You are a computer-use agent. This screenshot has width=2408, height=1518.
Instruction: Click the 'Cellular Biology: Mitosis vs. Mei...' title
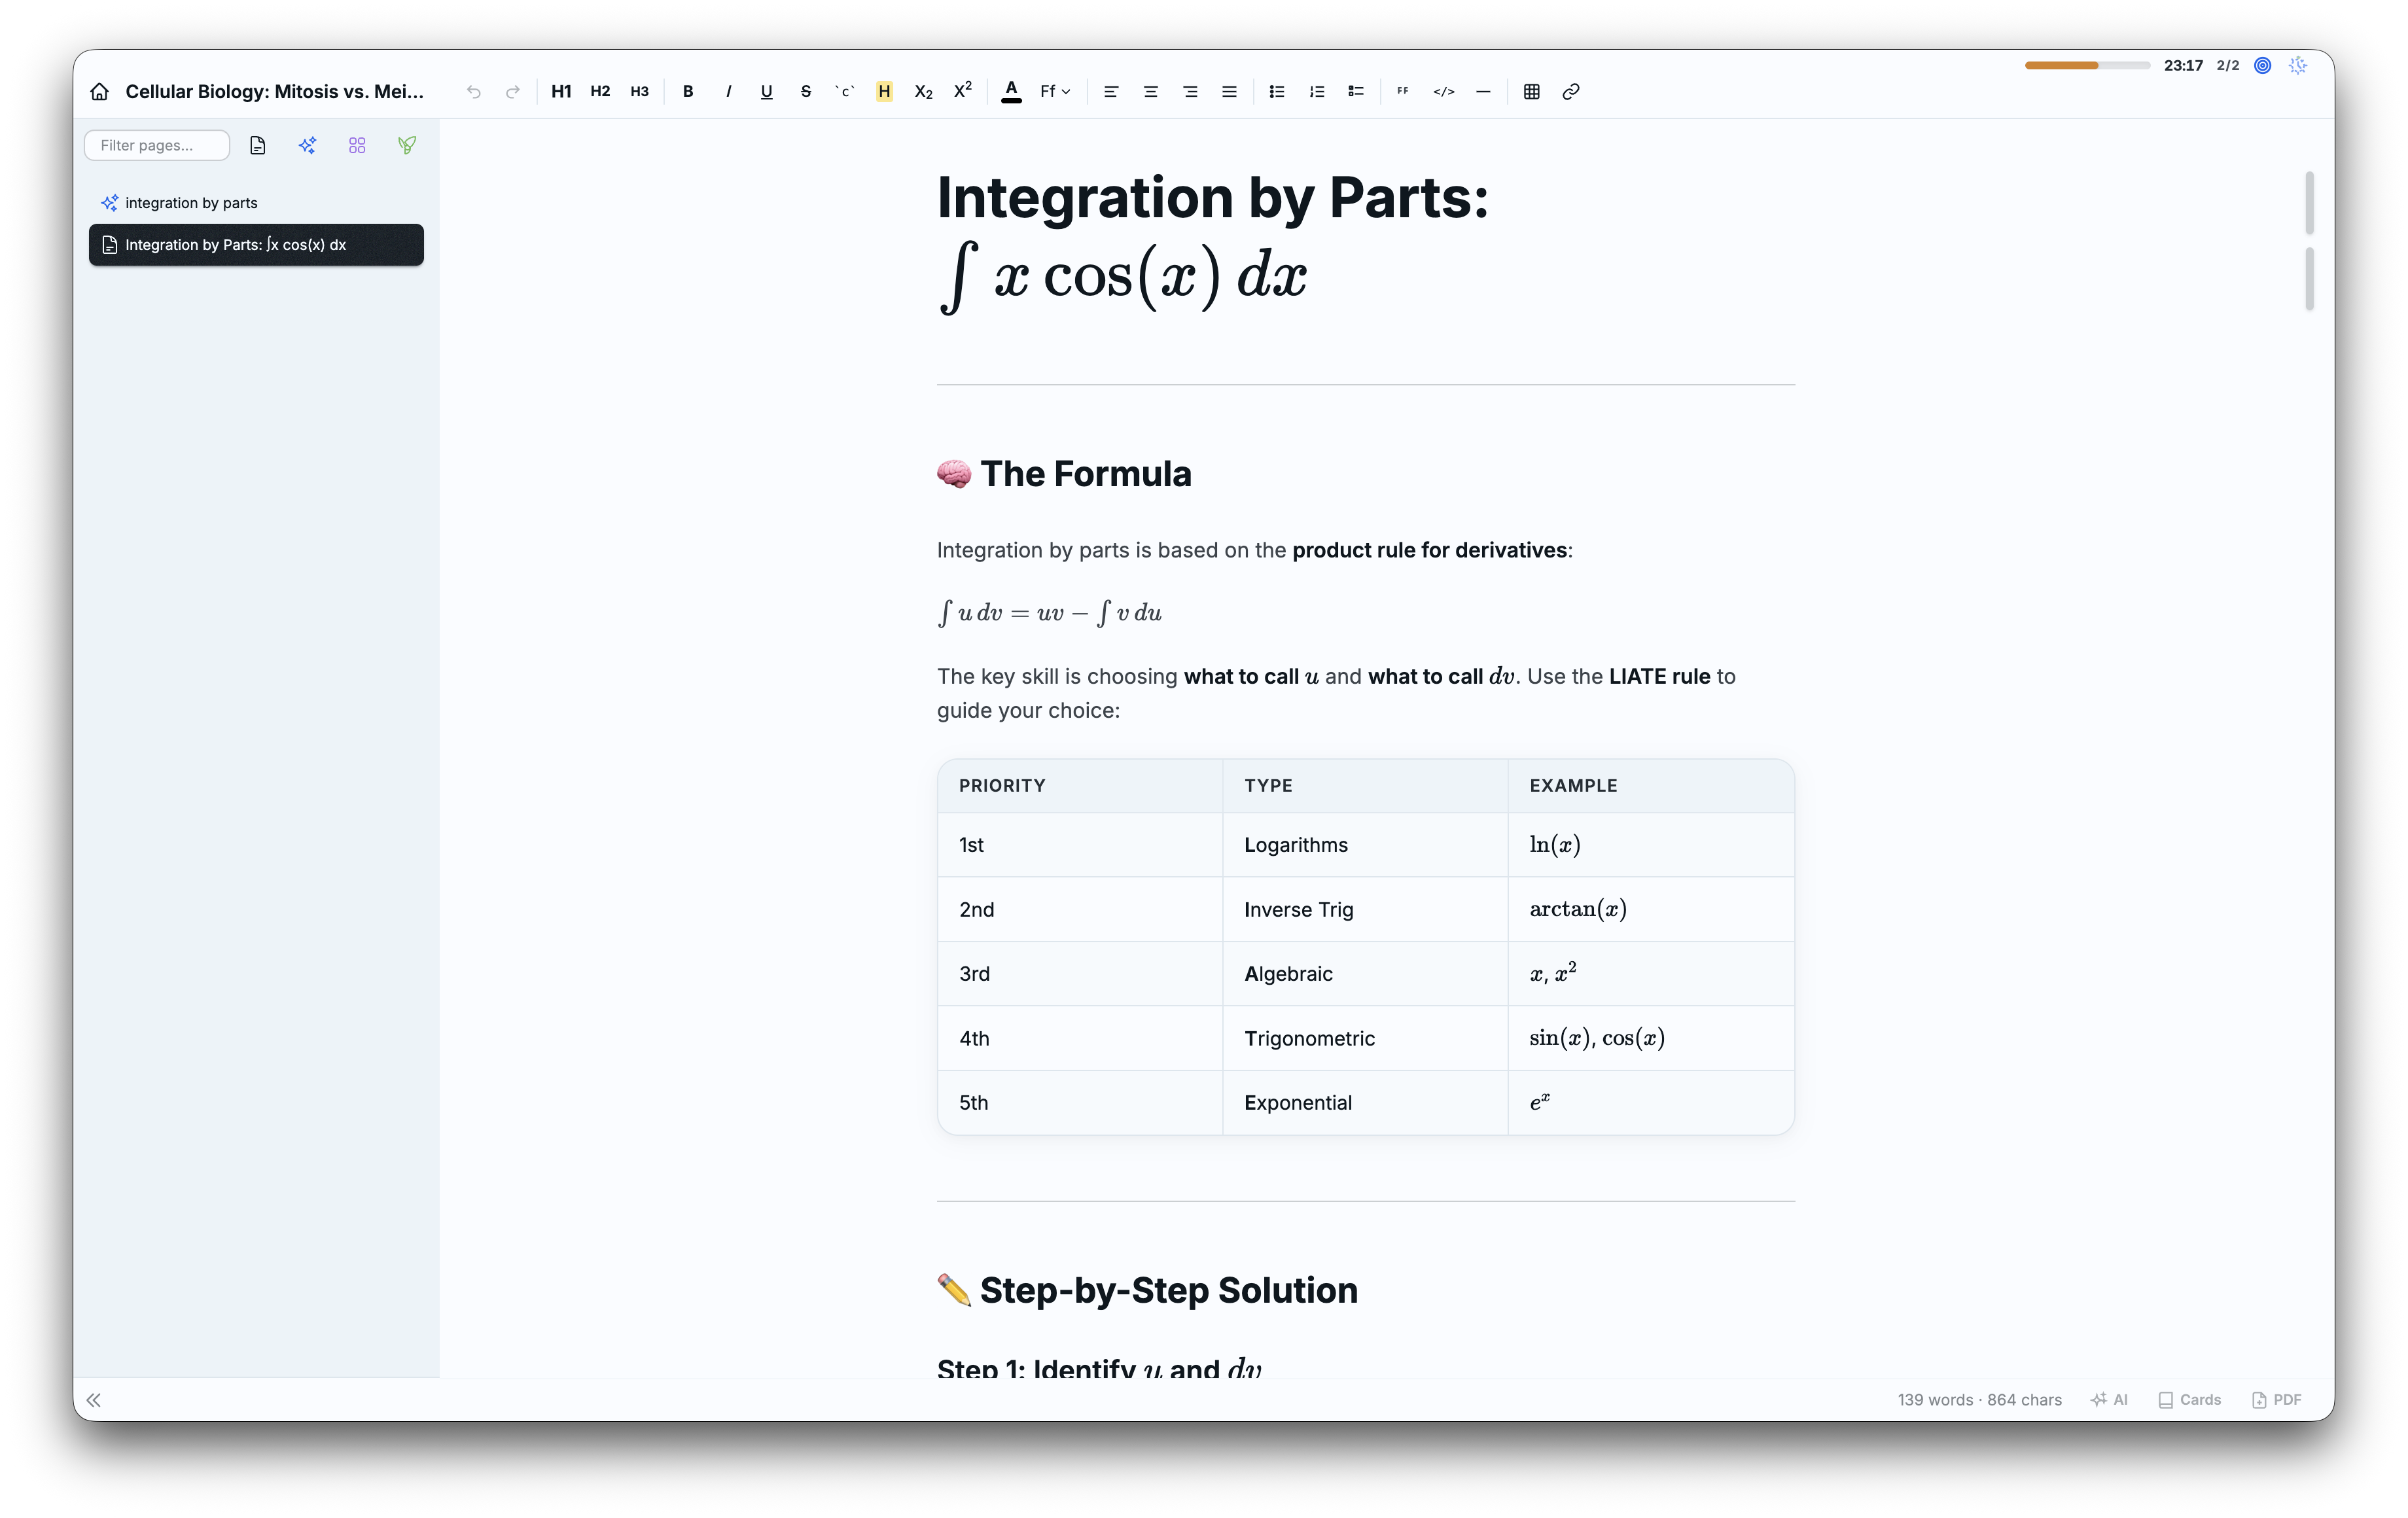click(x=275, y=91)
